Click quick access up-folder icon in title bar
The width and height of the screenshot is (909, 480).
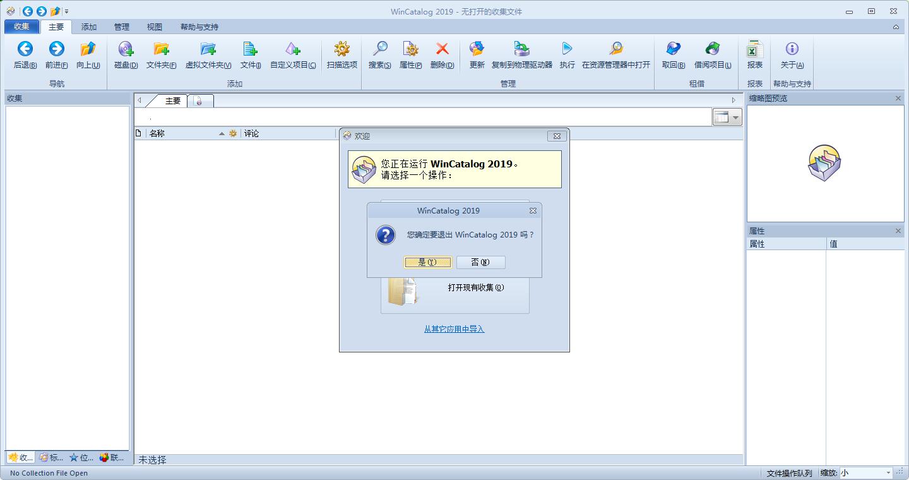pos(55,11)
